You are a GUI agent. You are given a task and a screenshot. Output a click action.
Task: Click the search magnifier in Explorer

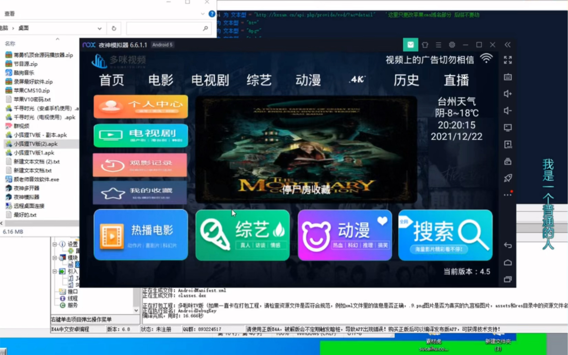coord(205,28)
